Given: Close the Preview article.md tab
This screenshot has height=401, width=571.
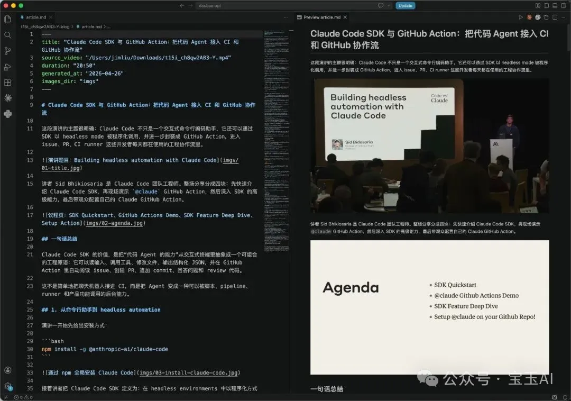Looking at the screenshot, I should point(345,17).
